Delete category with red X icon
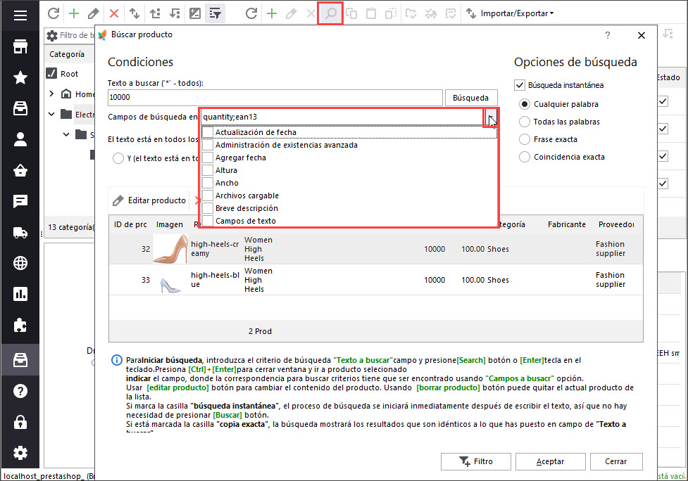Viewport: 688px width, 481px height. [114, 13]
